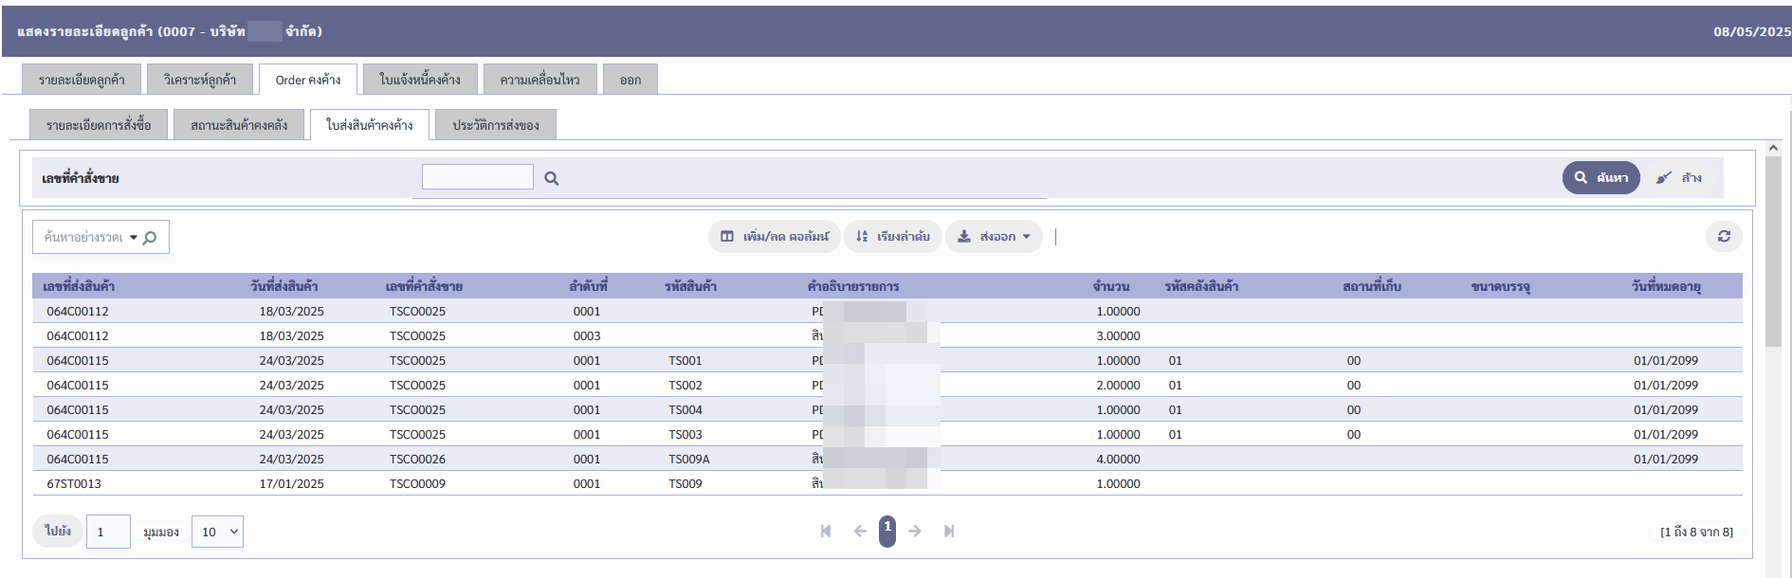Open the ใบแจ้งหนี้คงค้าง tab
The height and width of the screenshot is (578, 1792).
click(420, 80)
